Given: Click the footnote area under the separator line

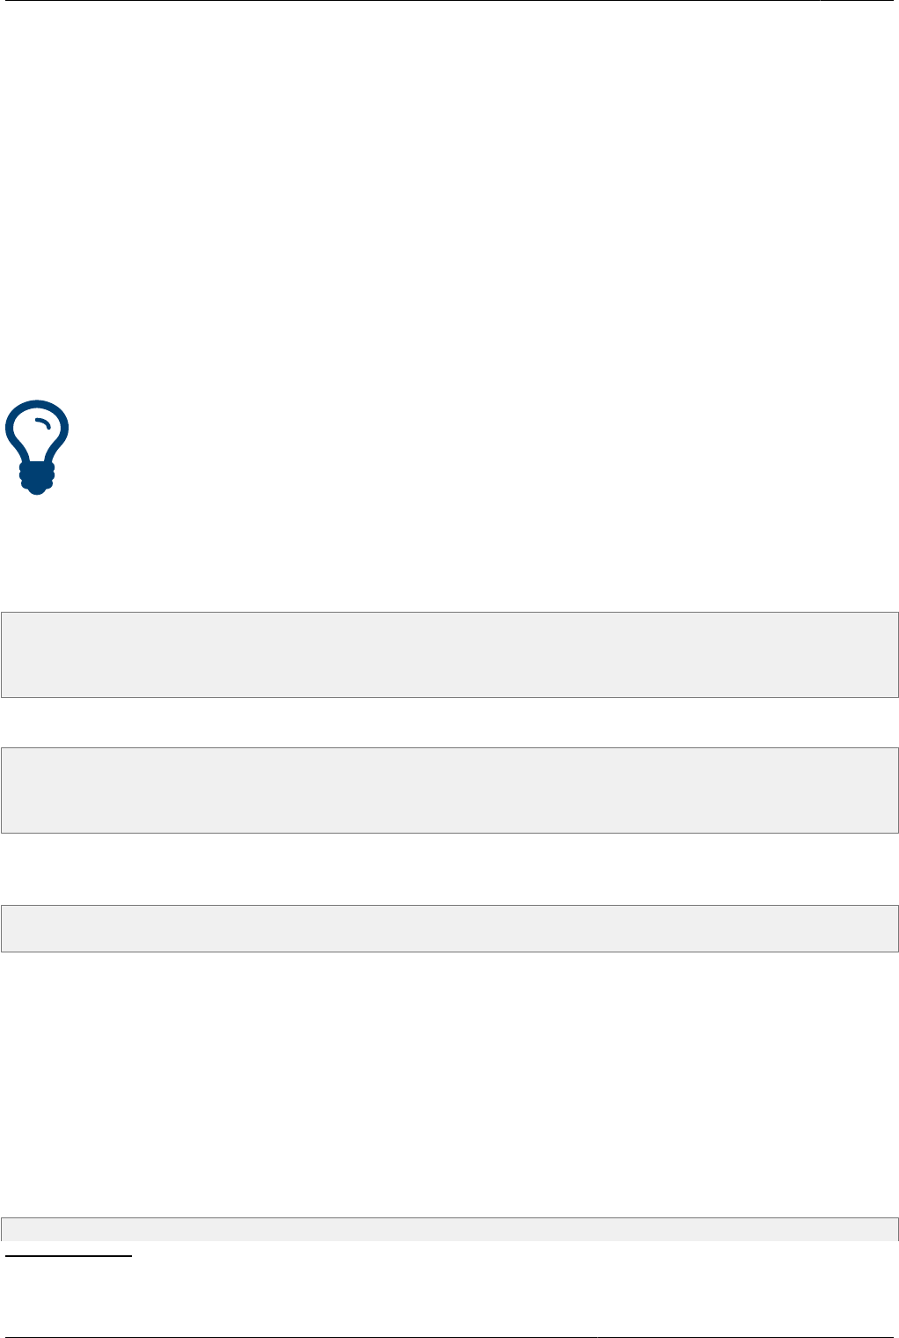Looking at the screenshot, I should [449, 1294].
